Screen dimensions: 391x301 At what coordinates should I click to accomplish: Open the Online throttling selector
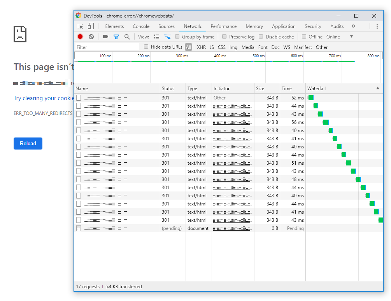coord(333,37)
